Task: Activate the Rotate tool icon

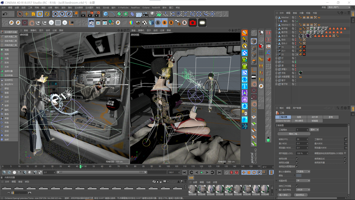Action: click(40, 14)
